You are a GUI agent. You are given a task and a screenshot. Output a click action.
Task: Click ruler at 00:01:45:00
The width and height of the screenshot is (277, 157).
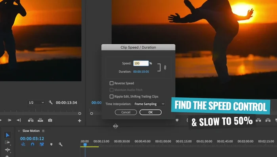[225, 141]
